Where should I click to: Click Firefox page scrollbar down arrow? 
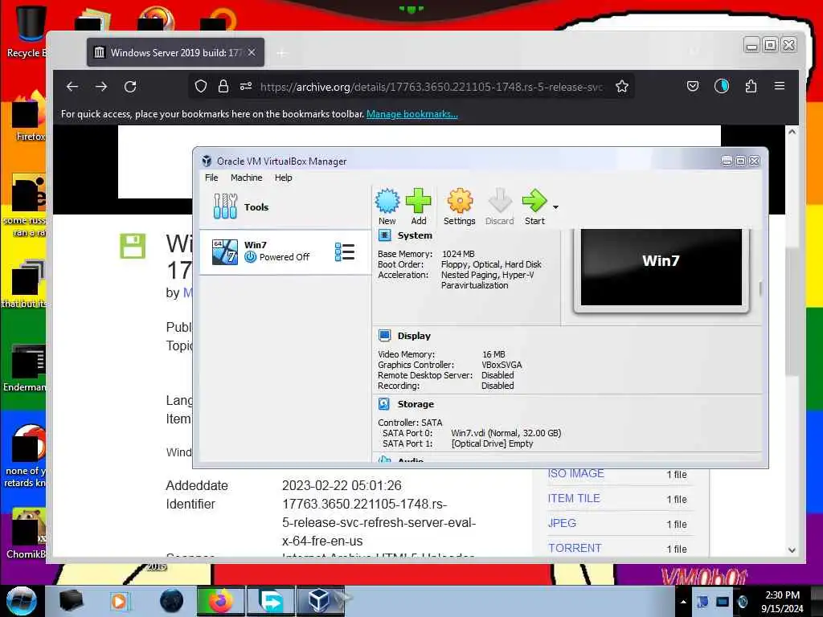coord(792,550)
